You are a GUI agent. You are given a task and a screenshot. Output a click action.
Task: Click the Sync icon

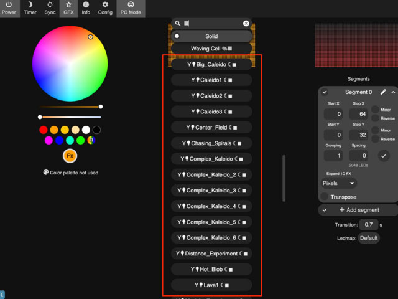pyautogui.click(x=50, y=8)
